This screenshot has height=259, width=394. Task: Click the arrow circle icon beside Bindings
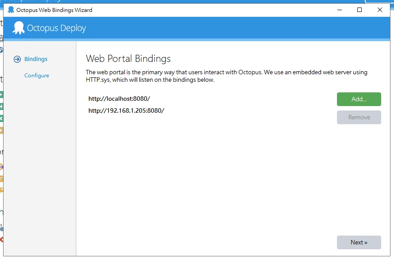[x=17, y=59]
